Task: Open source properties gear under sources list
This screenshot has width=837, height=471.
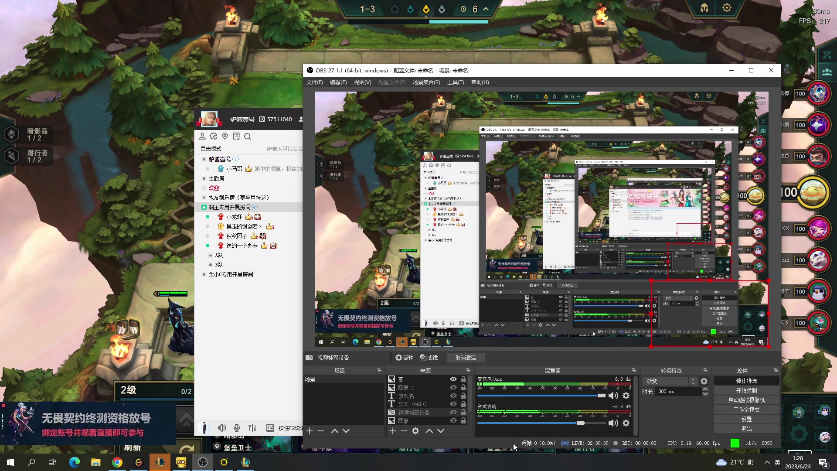Action: point(415,431)
